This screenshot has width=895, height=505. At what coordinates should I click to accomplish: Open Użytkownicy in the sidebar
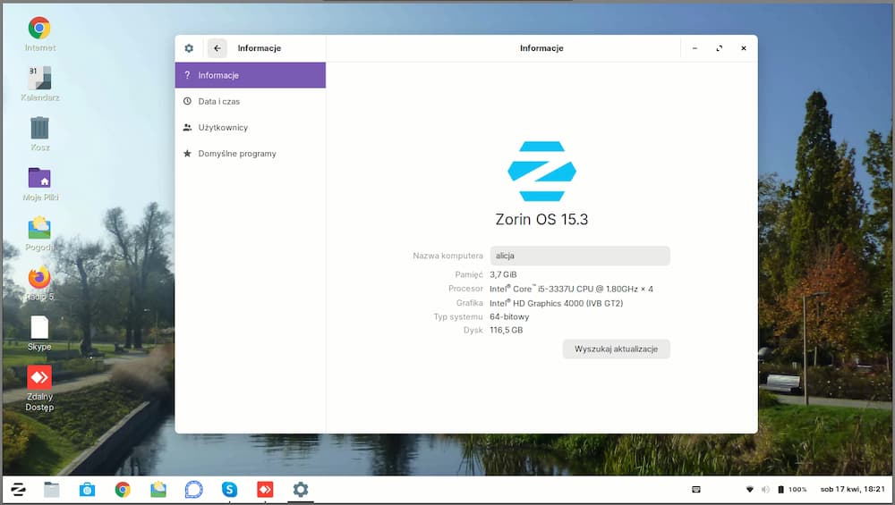click(x=250, y=128)
